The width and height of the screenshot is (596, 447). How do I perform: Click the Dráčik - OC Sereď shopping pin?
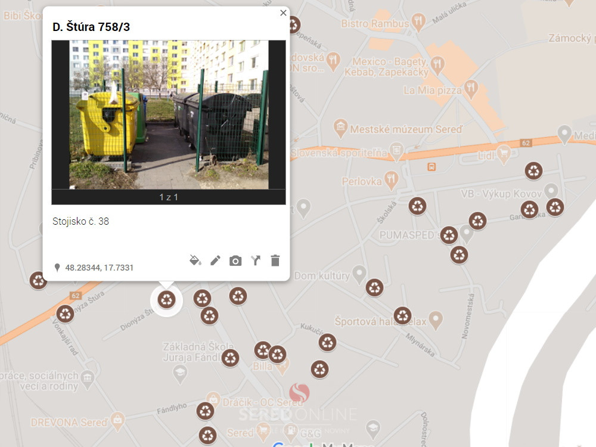click(213, 401)
